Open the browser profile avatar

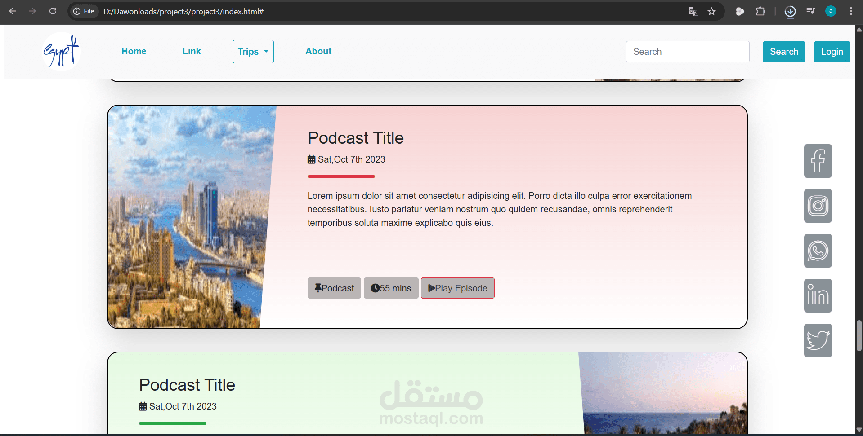pyautogui.click(x=831, y=11)
